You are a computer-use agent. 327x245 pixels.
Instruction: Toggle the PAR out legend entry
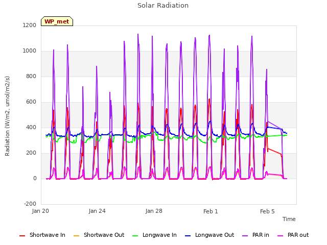(x=293, y=235)
